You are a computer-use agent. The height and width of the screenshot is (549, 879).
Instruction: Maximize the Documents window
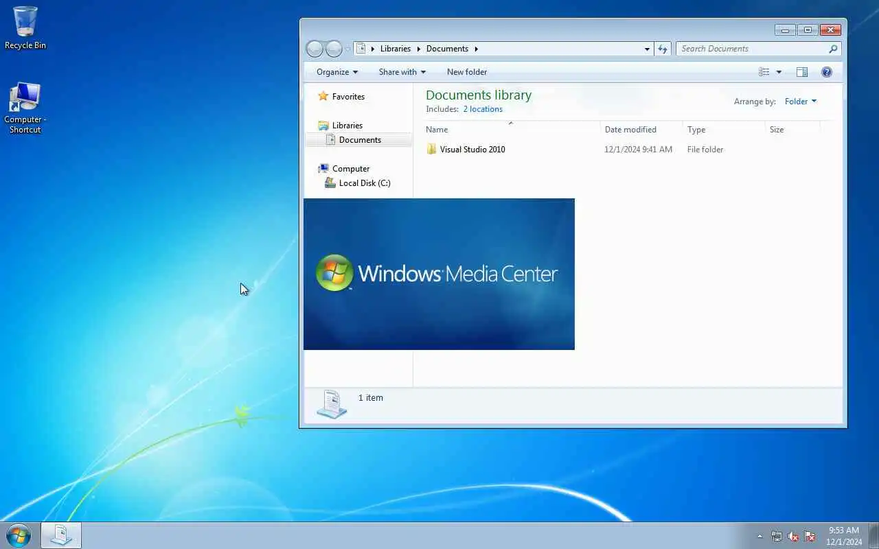point(808,30)
